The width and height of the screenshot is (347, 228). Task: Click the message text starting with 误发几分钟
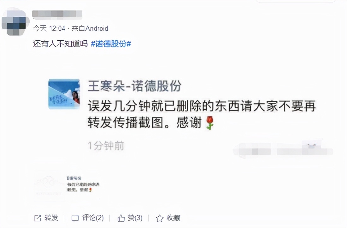click(x=202, y=114)
